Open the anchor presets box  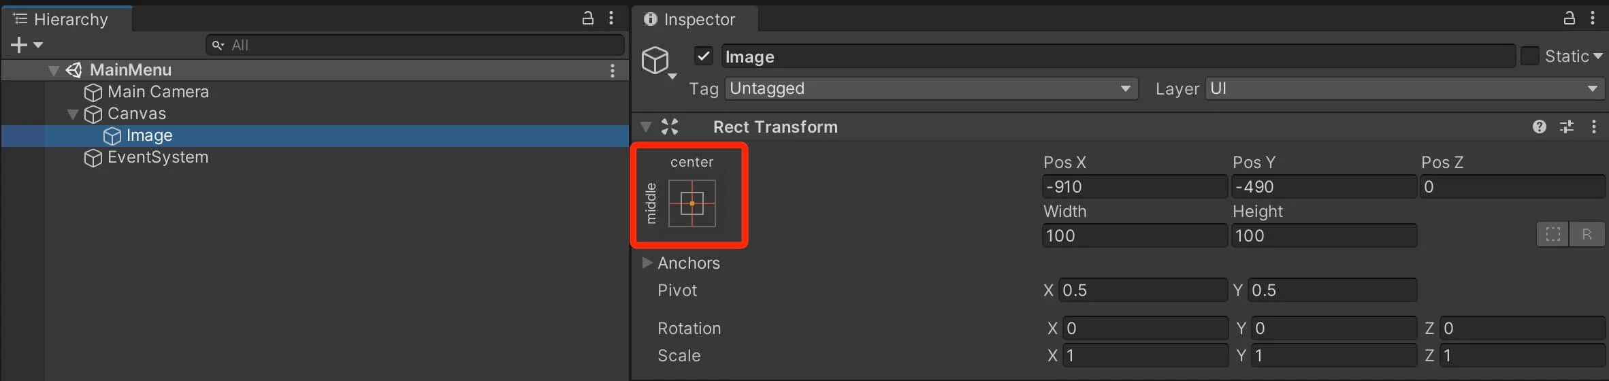coord(692,203)
